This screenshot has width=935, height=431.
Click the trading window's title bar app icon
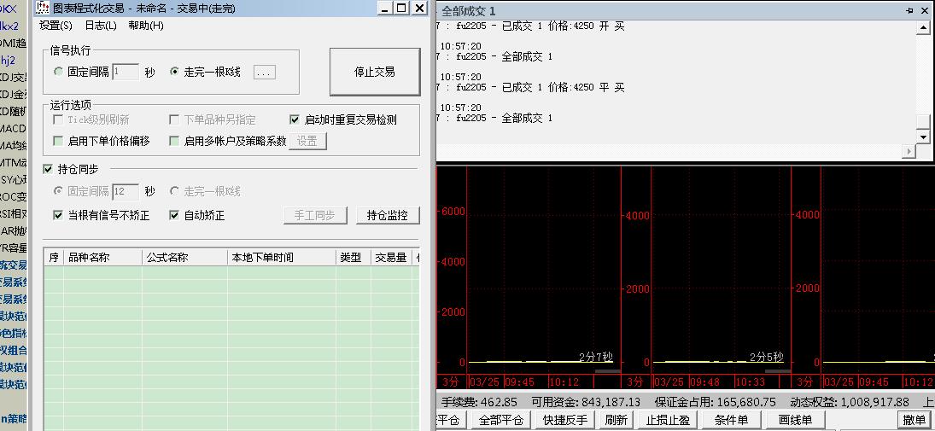[x=42, y=8]
